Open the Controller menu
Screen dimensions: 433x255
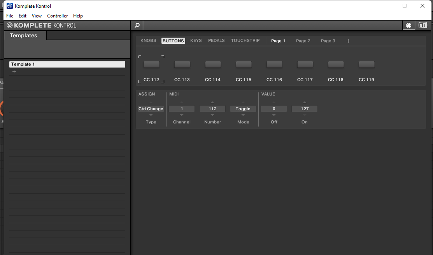point(57,16)
